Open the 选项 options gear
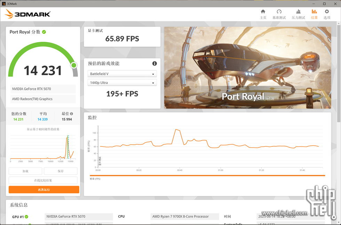 point(327,14)
